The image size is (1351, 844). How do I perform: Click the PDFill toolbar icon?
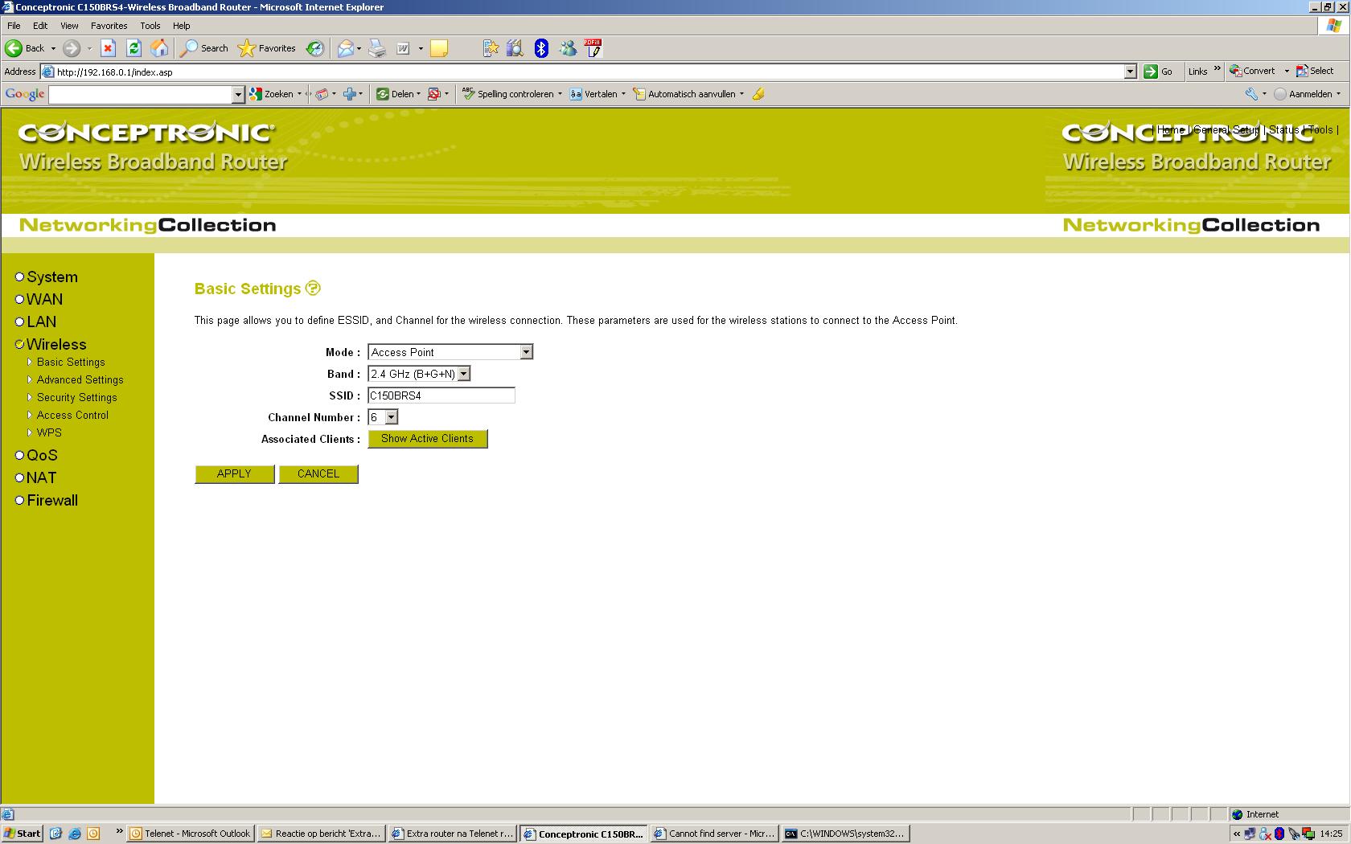point(593,48)
